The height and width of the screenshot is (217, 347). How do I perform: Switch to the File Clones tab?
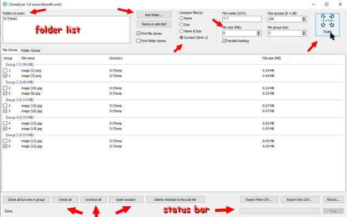coord(10,50)
